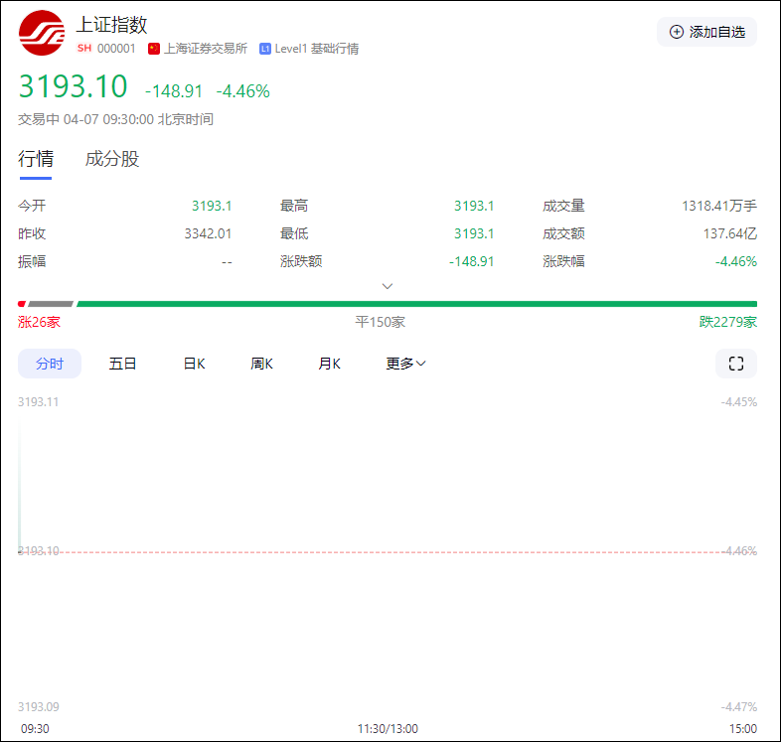781x742 pixels.
Task: Click the fullscreen chart icon
Action: click(735, 364)
